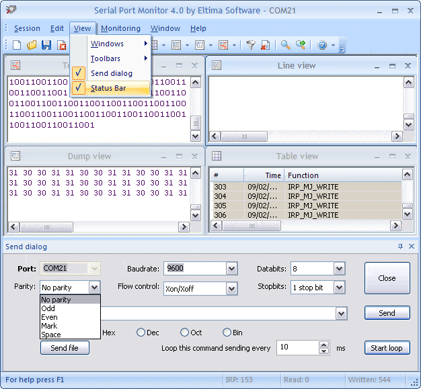The image size is (421, 389).
Task: Click the pin icon on Send dialog
Action: coord(401,247)
